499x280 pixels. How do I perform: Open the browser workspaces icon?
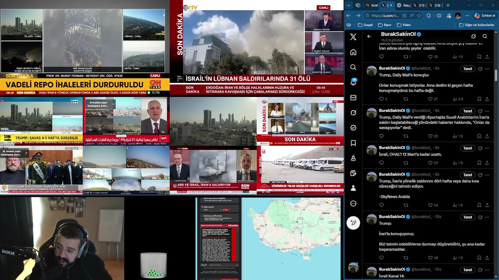pos(358,5)
